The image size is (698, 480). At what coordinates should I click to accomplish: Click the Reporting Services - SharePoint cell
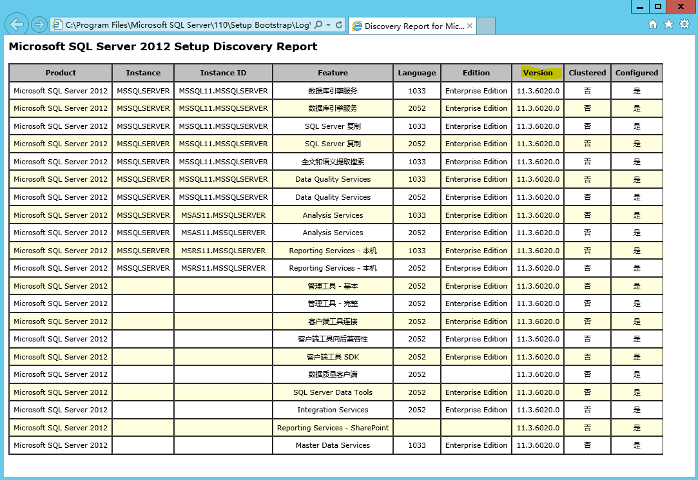[x=333, y=428]
